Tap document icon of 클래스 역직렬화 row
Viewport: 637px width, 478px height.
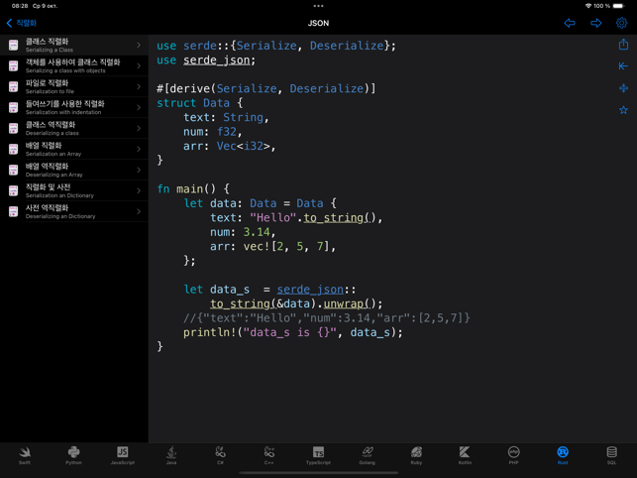point(14,128)
